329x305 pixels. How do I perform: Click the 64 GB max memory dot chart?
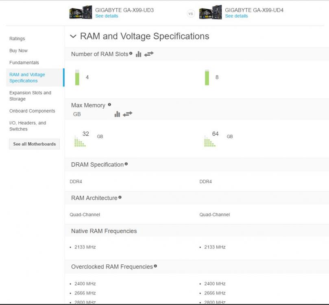click(x=210, y=141)
